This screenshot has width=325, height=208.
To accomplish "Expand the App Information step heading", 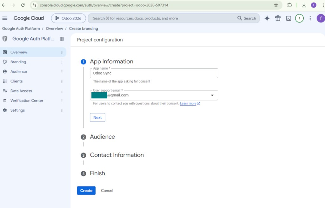I will point(111,62).
